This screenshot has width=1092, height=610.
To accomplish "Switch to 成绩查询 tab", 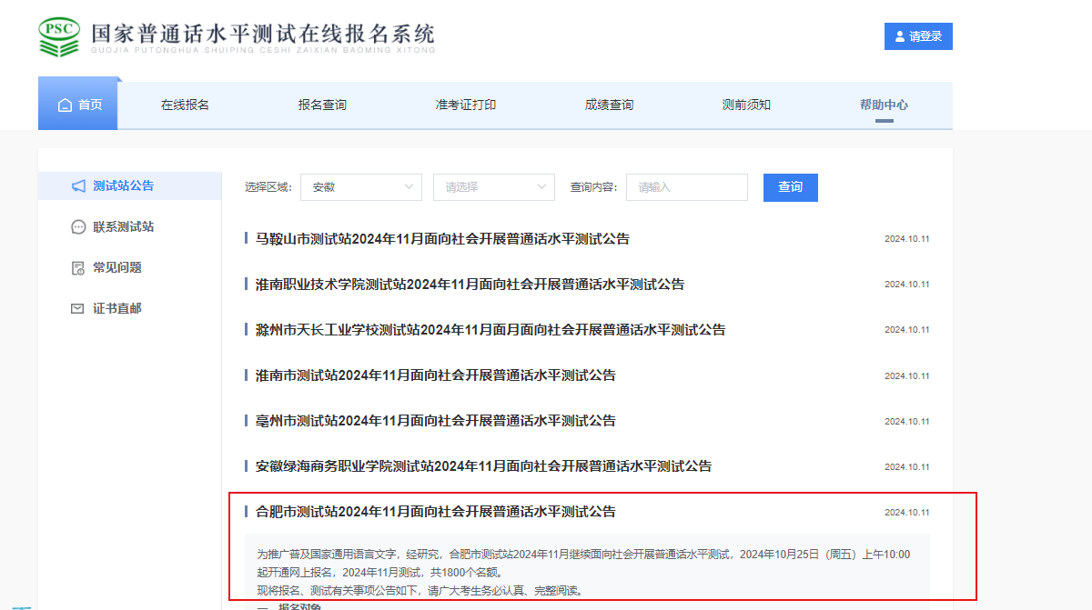I will pyautogui.click(x=609, y=105).
